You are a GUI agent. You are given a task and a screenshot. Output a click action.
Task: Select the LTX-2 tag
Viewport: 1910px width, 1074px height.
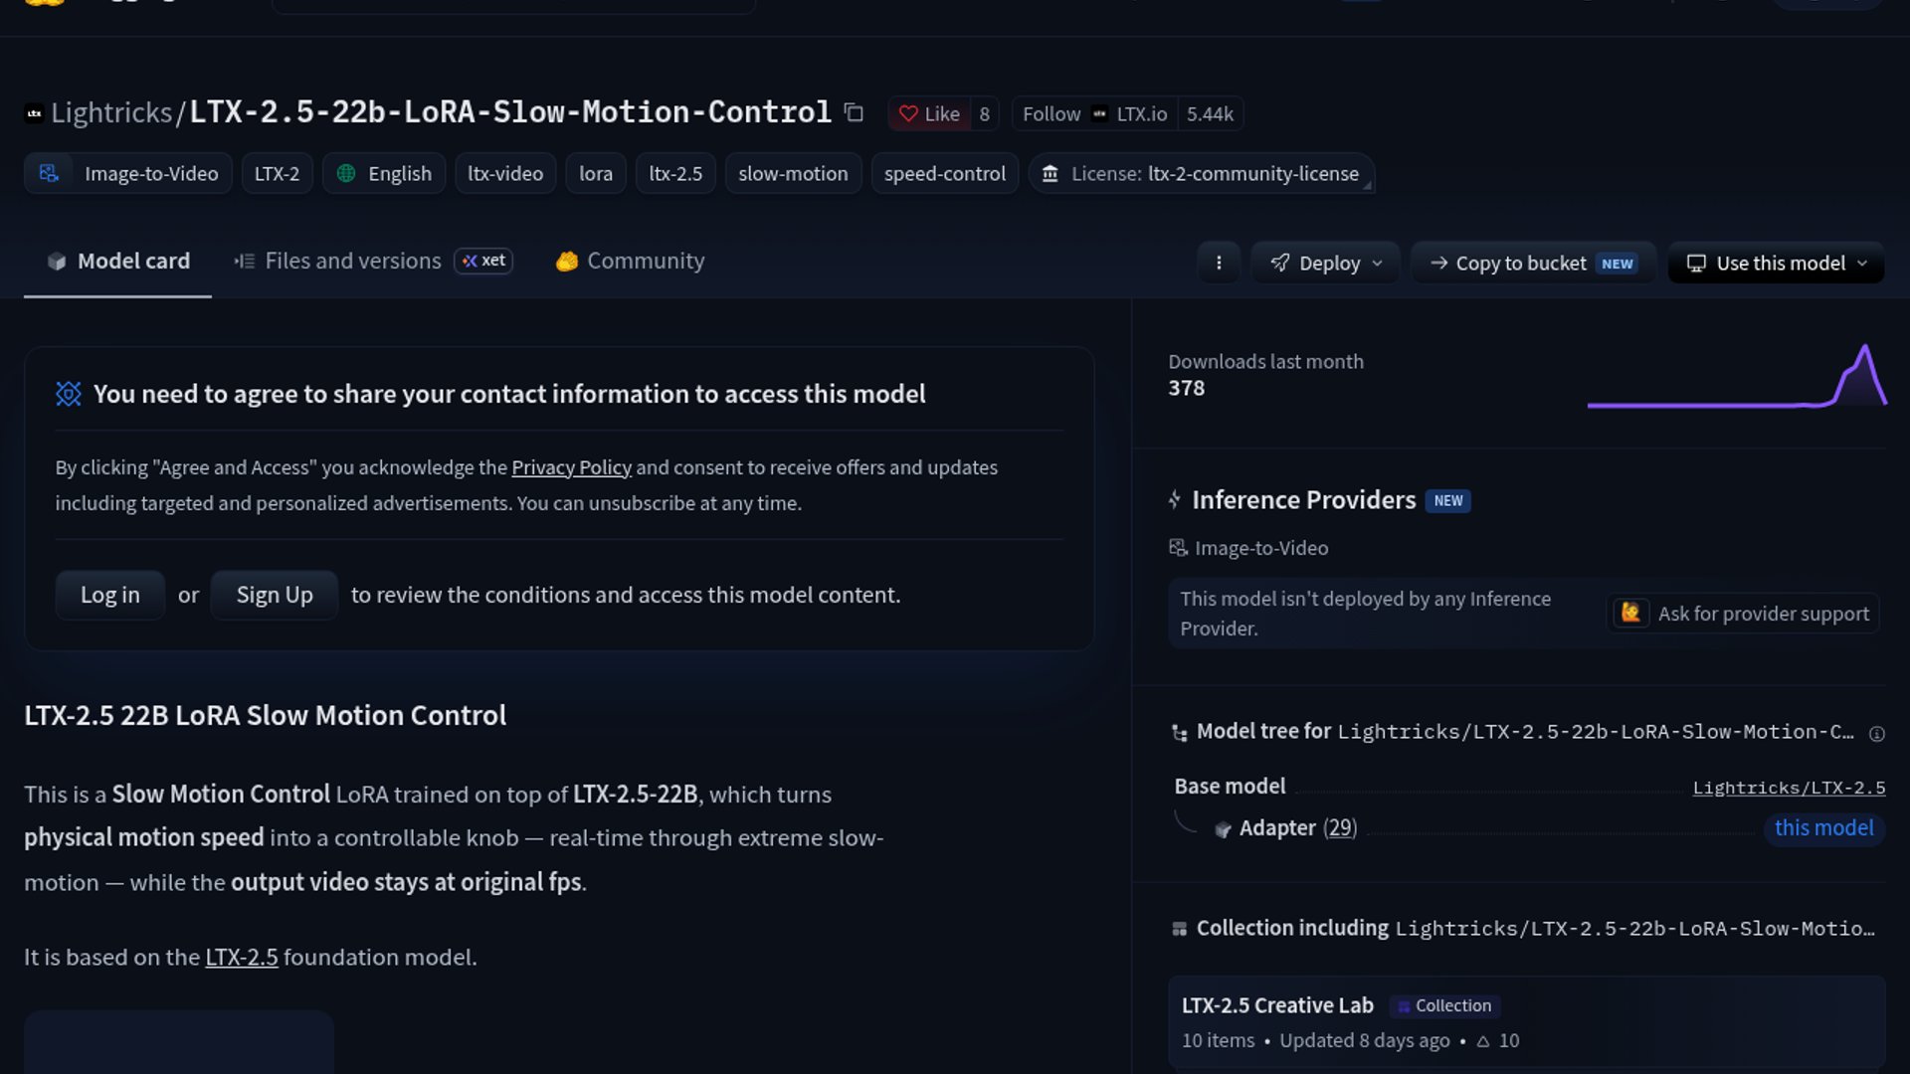[x=277, y=173]
